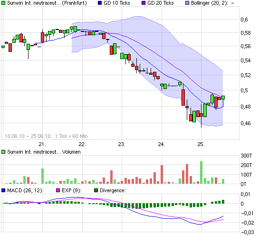The height and width of the screenshot is (236, 259).
Task: Click the 0,6 price axis label
Action: 244,20
